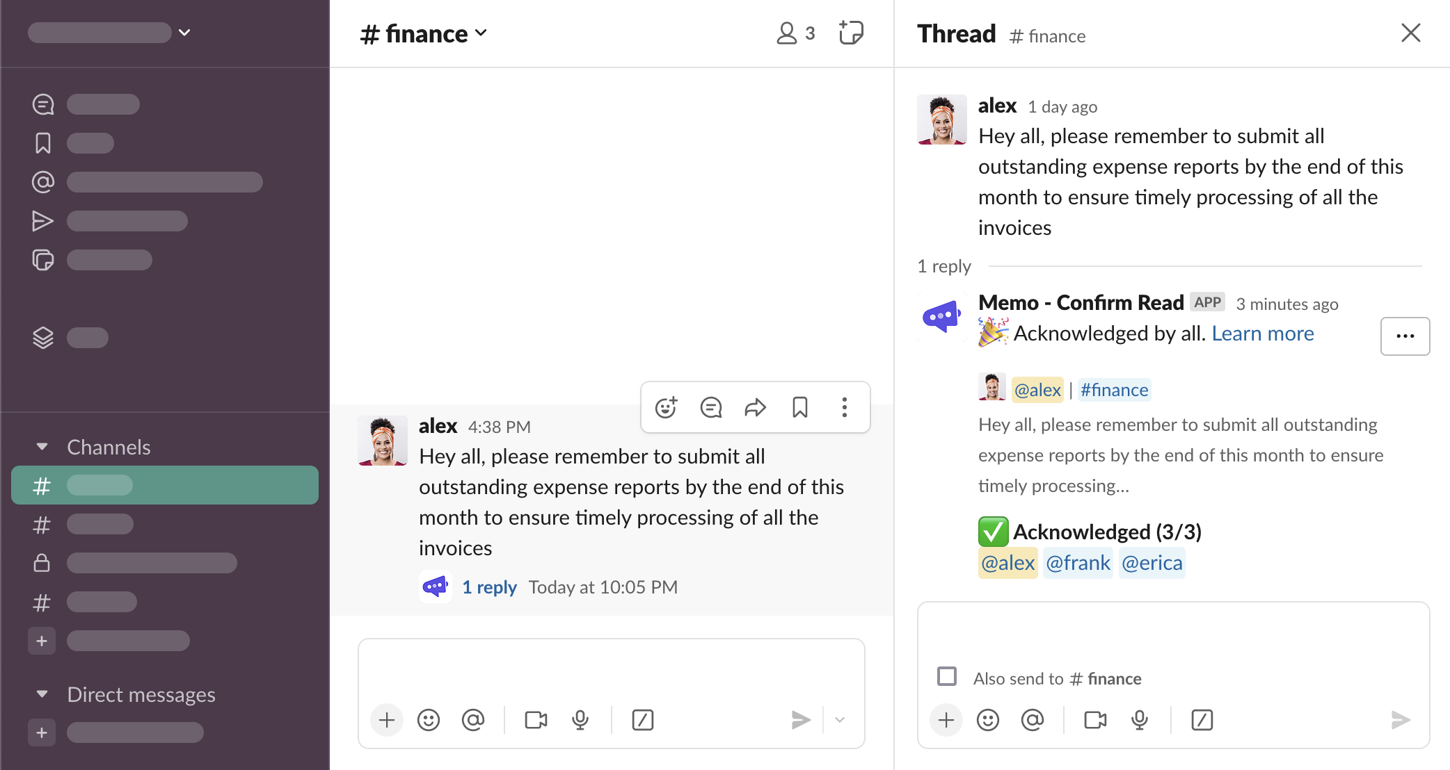The width and height of the screenshot is (1450, 770).
Task: Check the 'Also send to # finance' box
Action: coord(947,676)
